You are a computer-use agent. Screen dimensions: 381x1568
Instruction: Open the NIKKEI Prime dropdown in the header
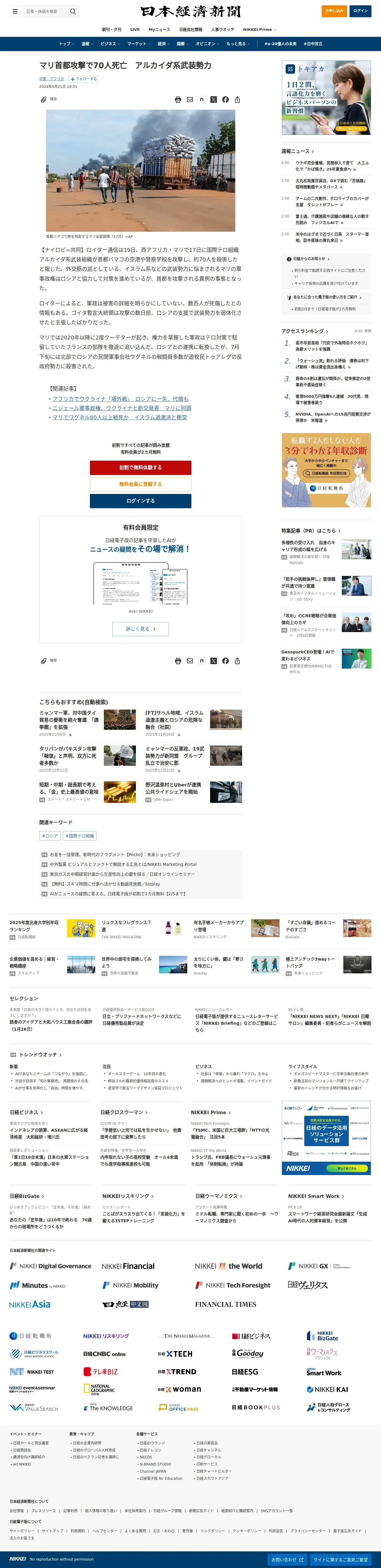pos(260,29)
